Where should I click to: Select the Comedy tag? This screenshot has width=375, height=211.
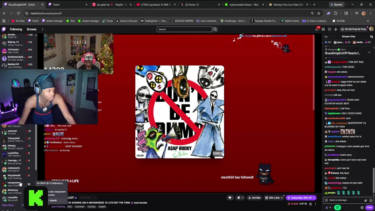click(91, 207)
